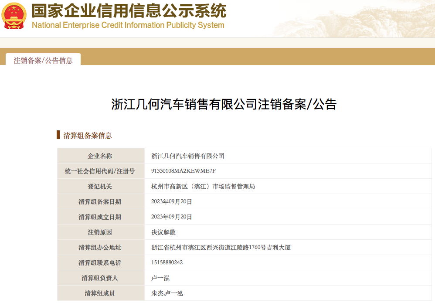Screen dimensions: 435x303
Task: Click the credit code 91330108MA2KEWME7F
Action: (x=184, y=171)
